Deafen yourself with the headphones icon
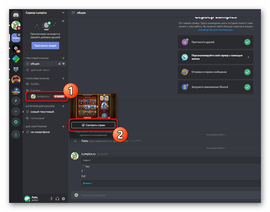 tap(57, 199)
